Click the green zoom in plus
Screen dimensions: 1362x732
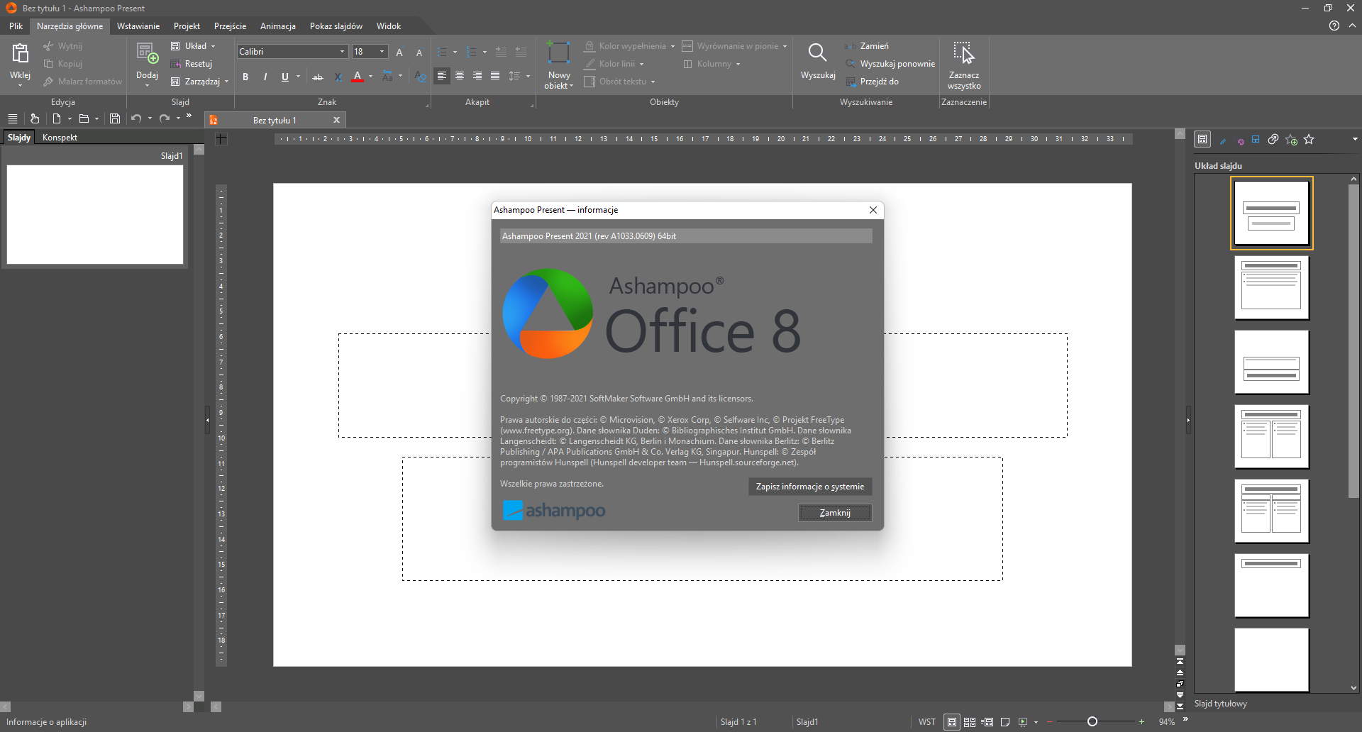1141,722
